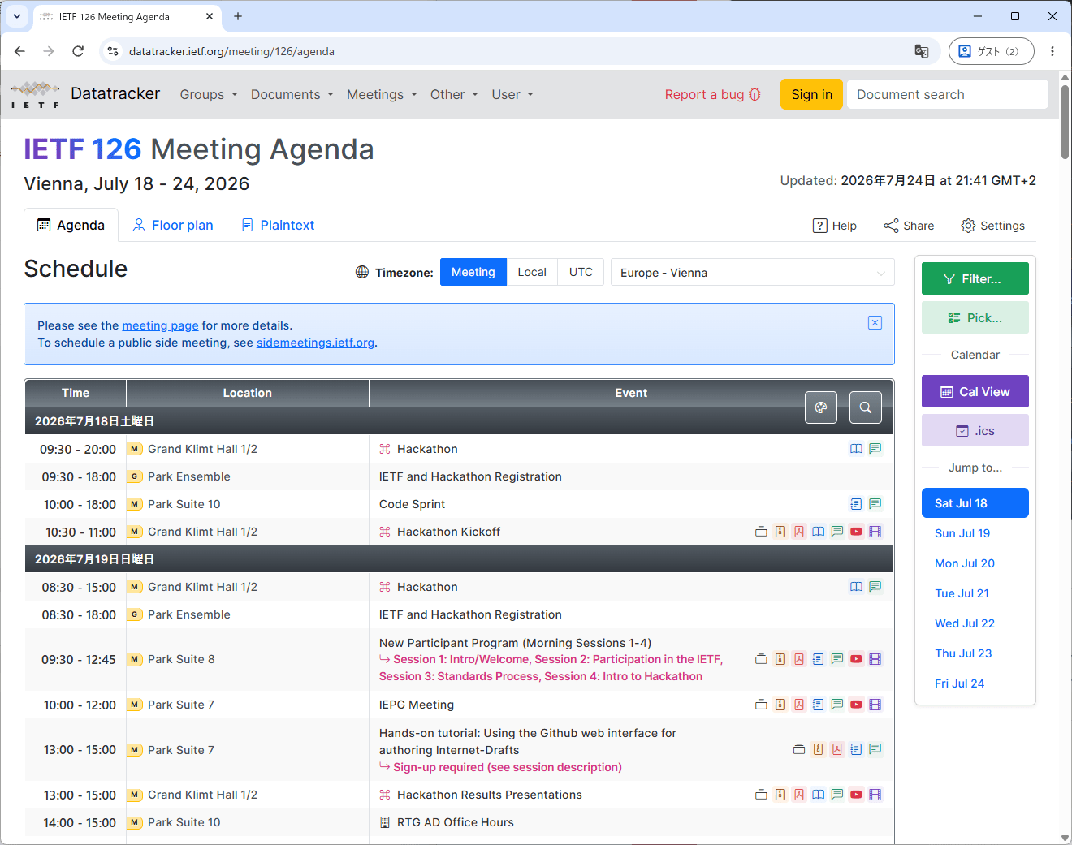Focus the Document search field
Image resolution: width=1072 pixels, height=845 pixels.
[948, 94]
